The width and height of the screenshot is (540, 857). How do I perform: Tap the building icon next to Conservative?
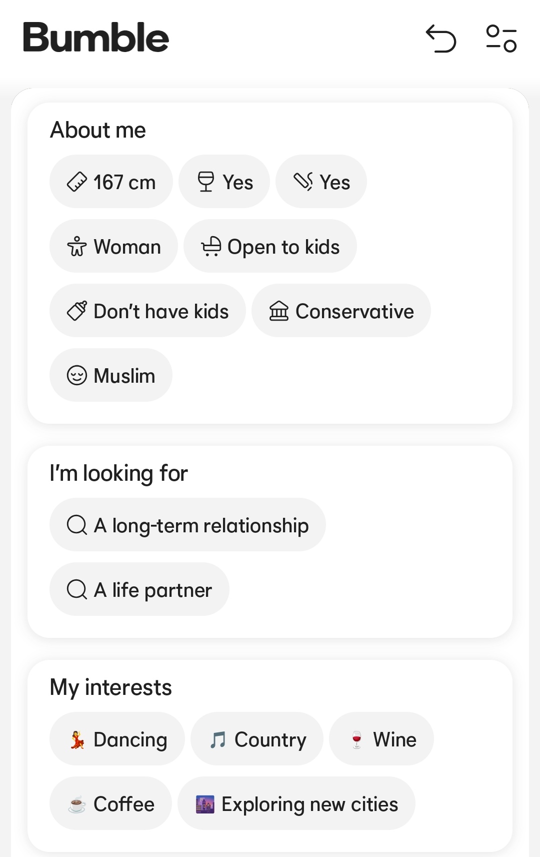click(x=279, y=311)
